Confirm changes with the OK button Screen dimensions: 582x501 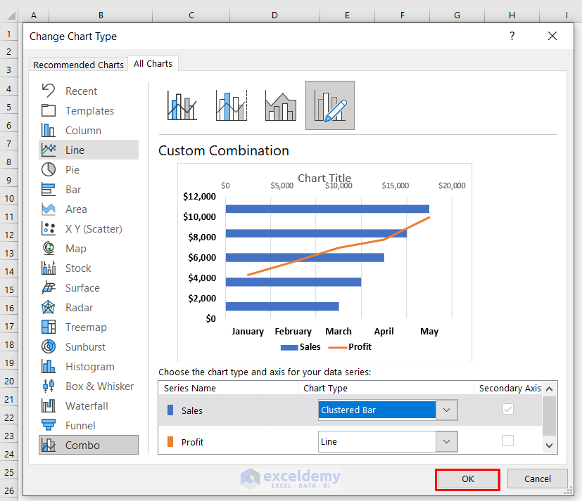467,479
